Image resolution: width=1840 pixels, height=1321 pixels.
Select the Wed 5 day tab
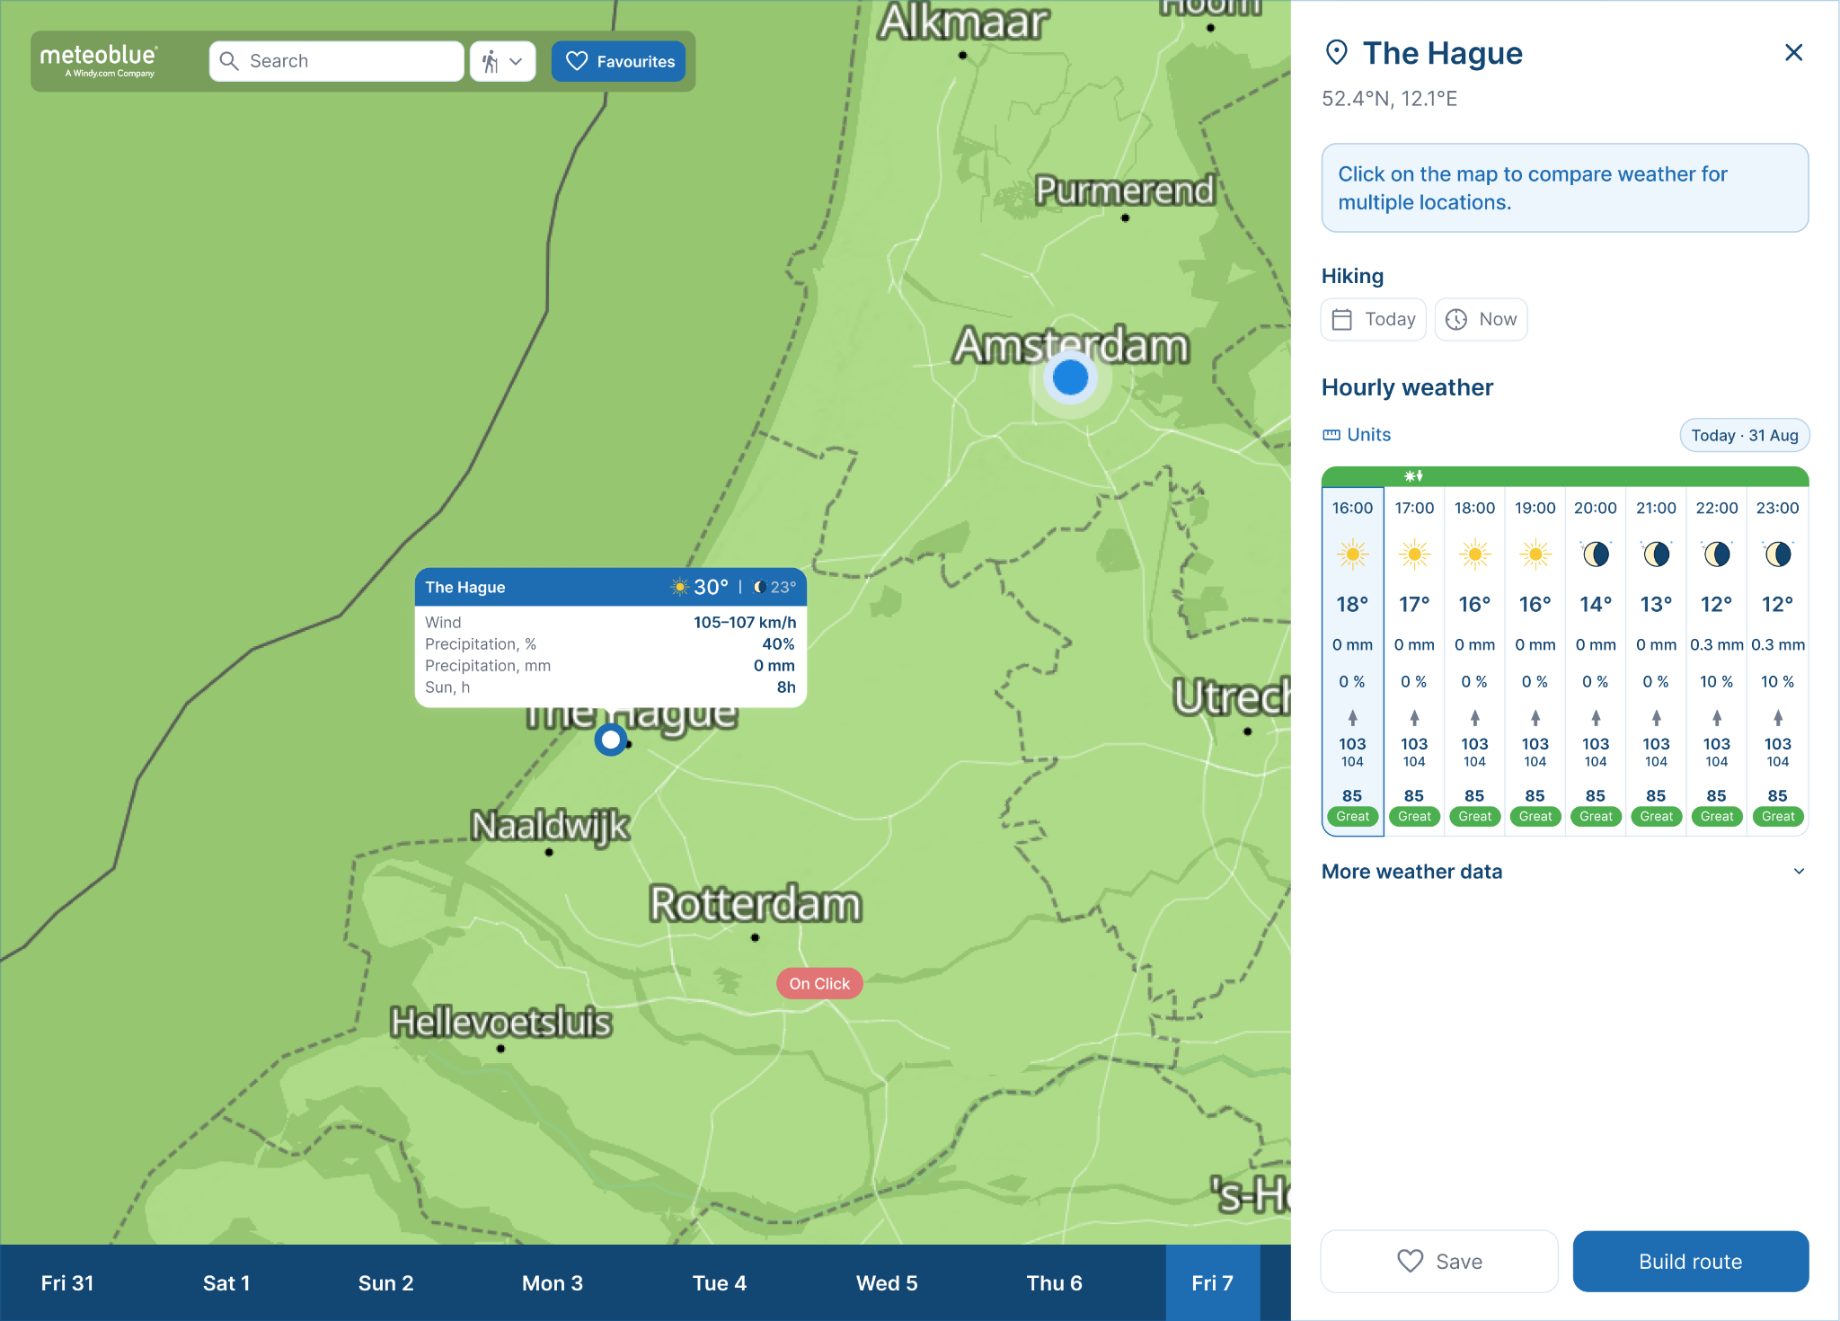[x=887, y=1283]
